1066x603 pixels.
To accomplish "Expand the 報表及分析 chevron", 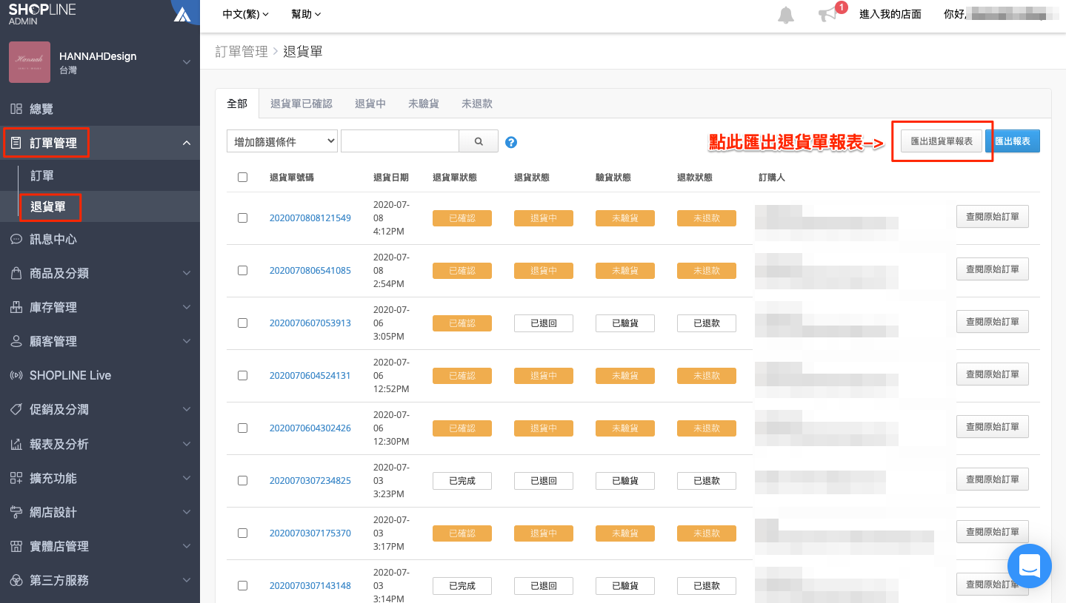I will [x=187, y=444].
